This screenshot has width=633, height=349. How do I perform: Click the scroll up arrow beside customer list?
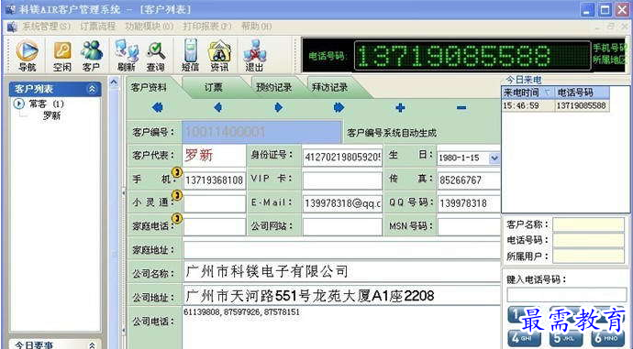coord(114,82)
